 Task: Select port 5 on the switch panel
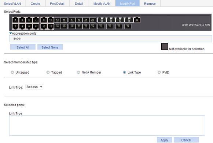(x=29, y=20)
